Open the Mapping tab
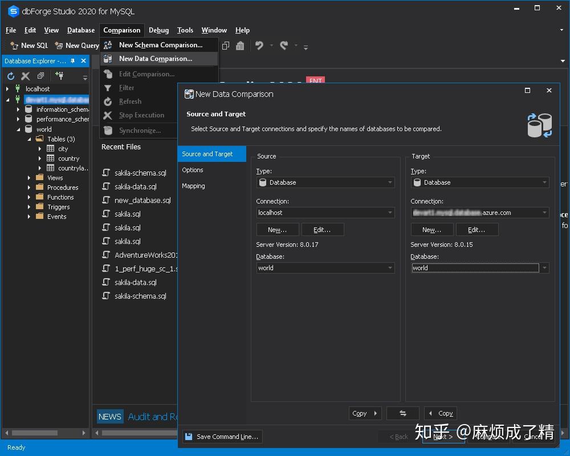The image size is (570, 456). click(194, 186)
